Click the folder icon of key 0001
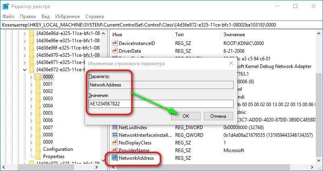Image resolution: width=323 pixels, height=171 pixels. click(x=38, y=84)
